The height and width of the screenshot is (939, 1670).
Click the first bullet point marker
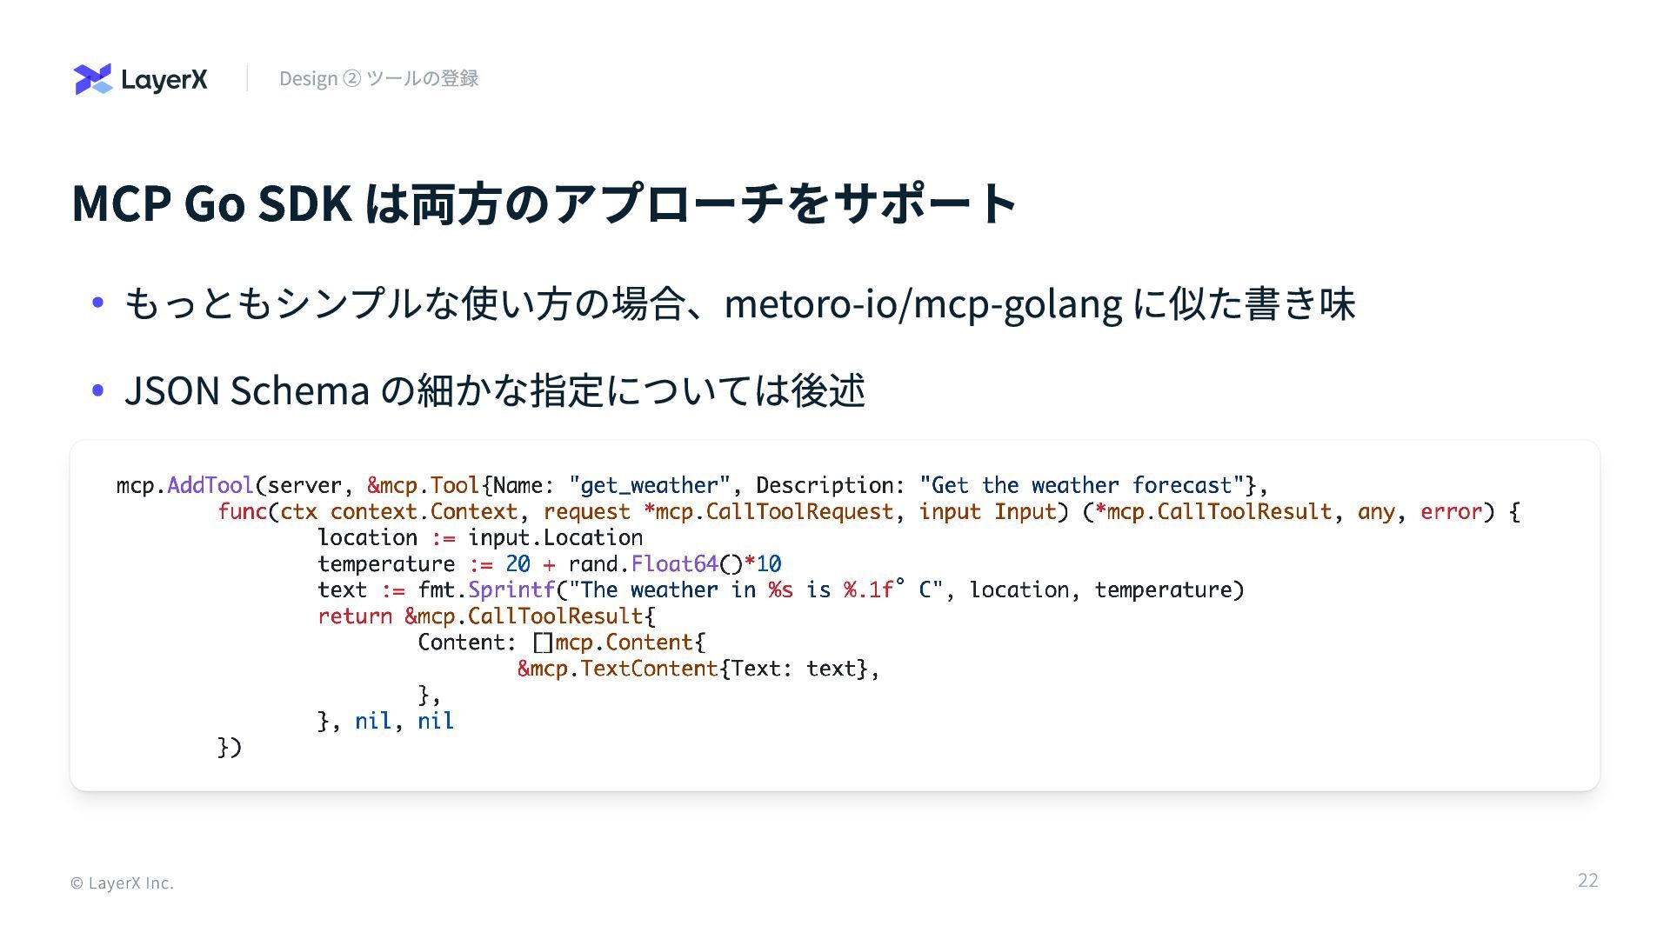click(97, 303)
